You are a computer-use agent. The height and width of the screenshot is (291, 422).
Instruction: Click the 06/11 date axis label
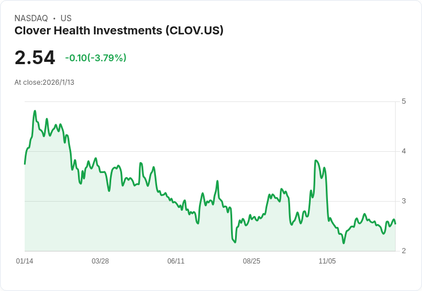(176, 261)
